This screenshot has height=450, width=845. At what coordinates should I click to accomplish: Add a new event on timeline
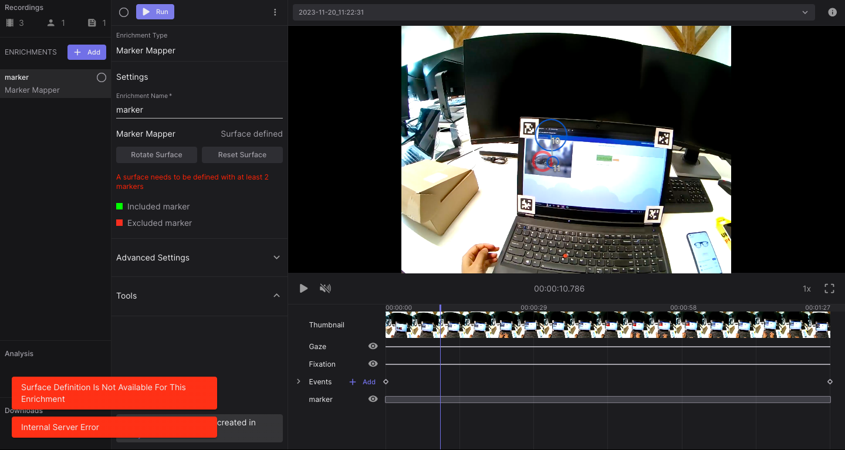(x=363, y=382)
